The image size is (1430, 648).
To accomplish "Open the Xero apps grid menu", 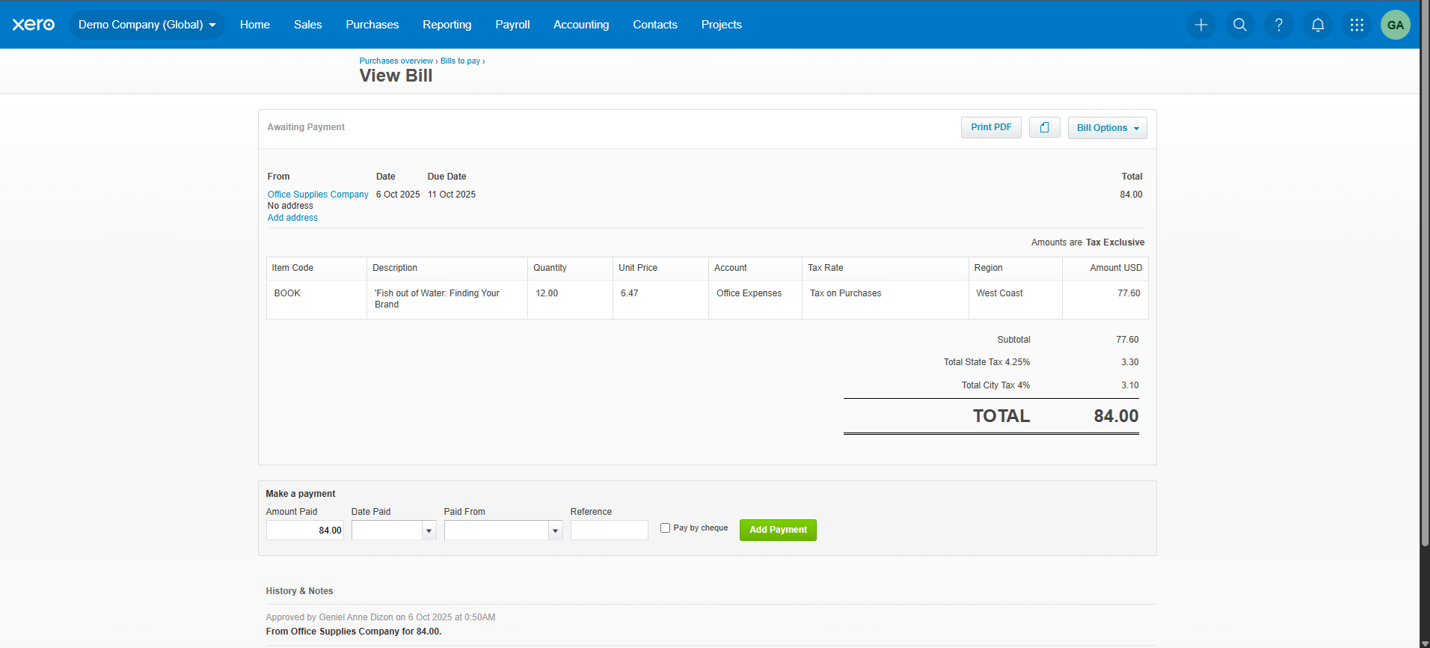I will tap(1357, 25).
